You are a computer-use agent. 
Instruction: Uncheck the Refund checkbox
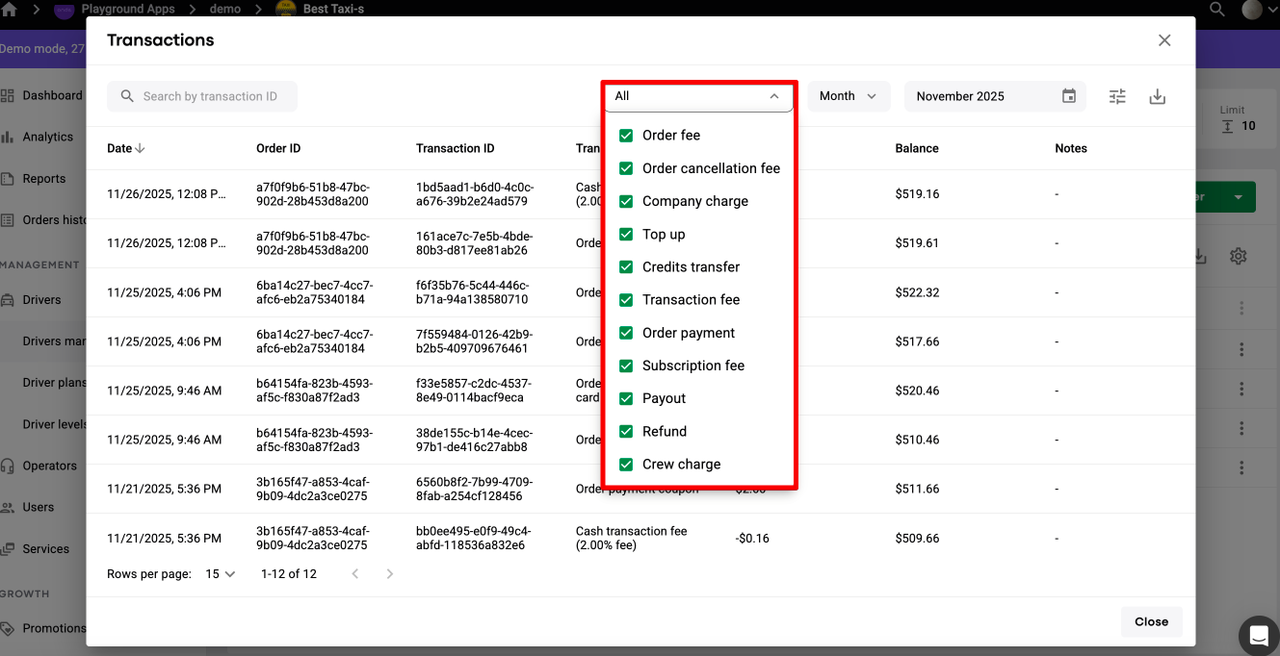coord(626,431)
